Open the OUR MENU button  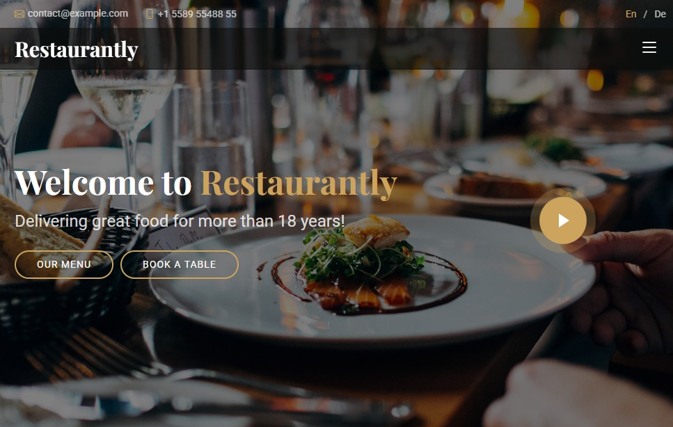click(64, 264)
